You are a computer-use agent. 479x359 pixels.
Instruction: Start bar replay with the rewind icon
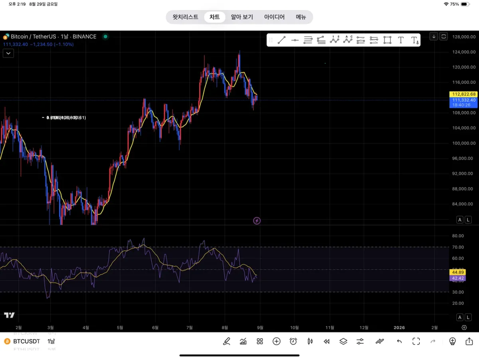click(x=327, y=341)
